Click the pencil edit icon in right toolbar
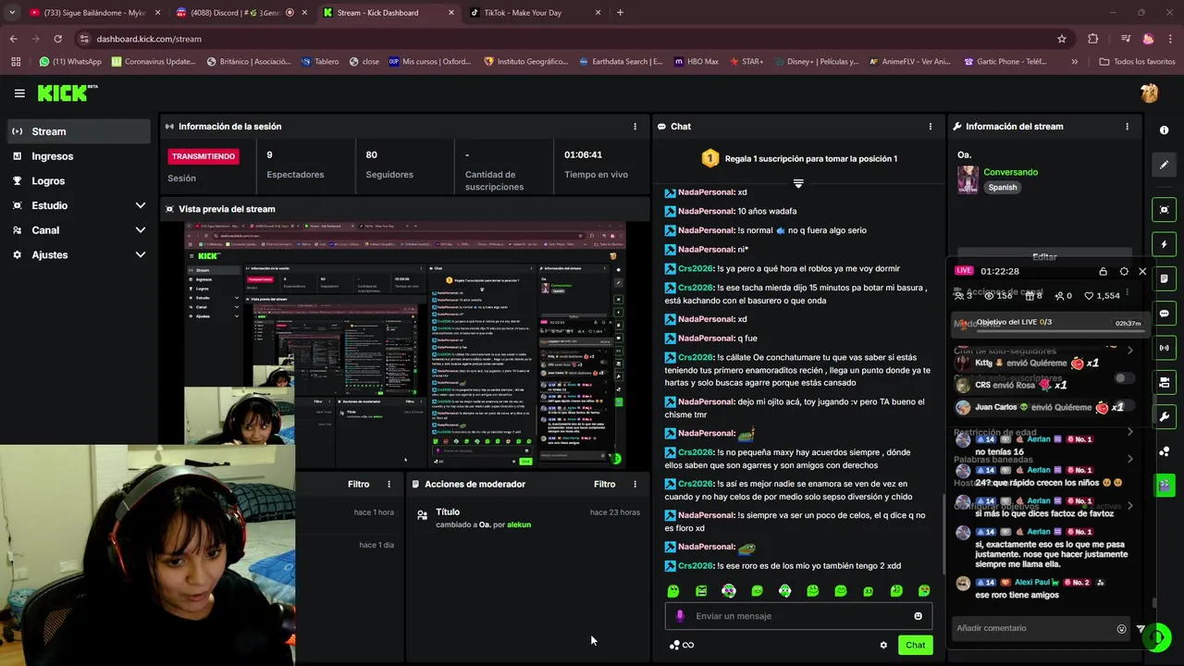 (x=1165, y=165)
